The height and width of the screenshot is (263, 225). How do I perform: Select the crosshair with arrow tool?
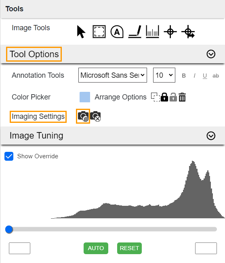pos(188,32)
